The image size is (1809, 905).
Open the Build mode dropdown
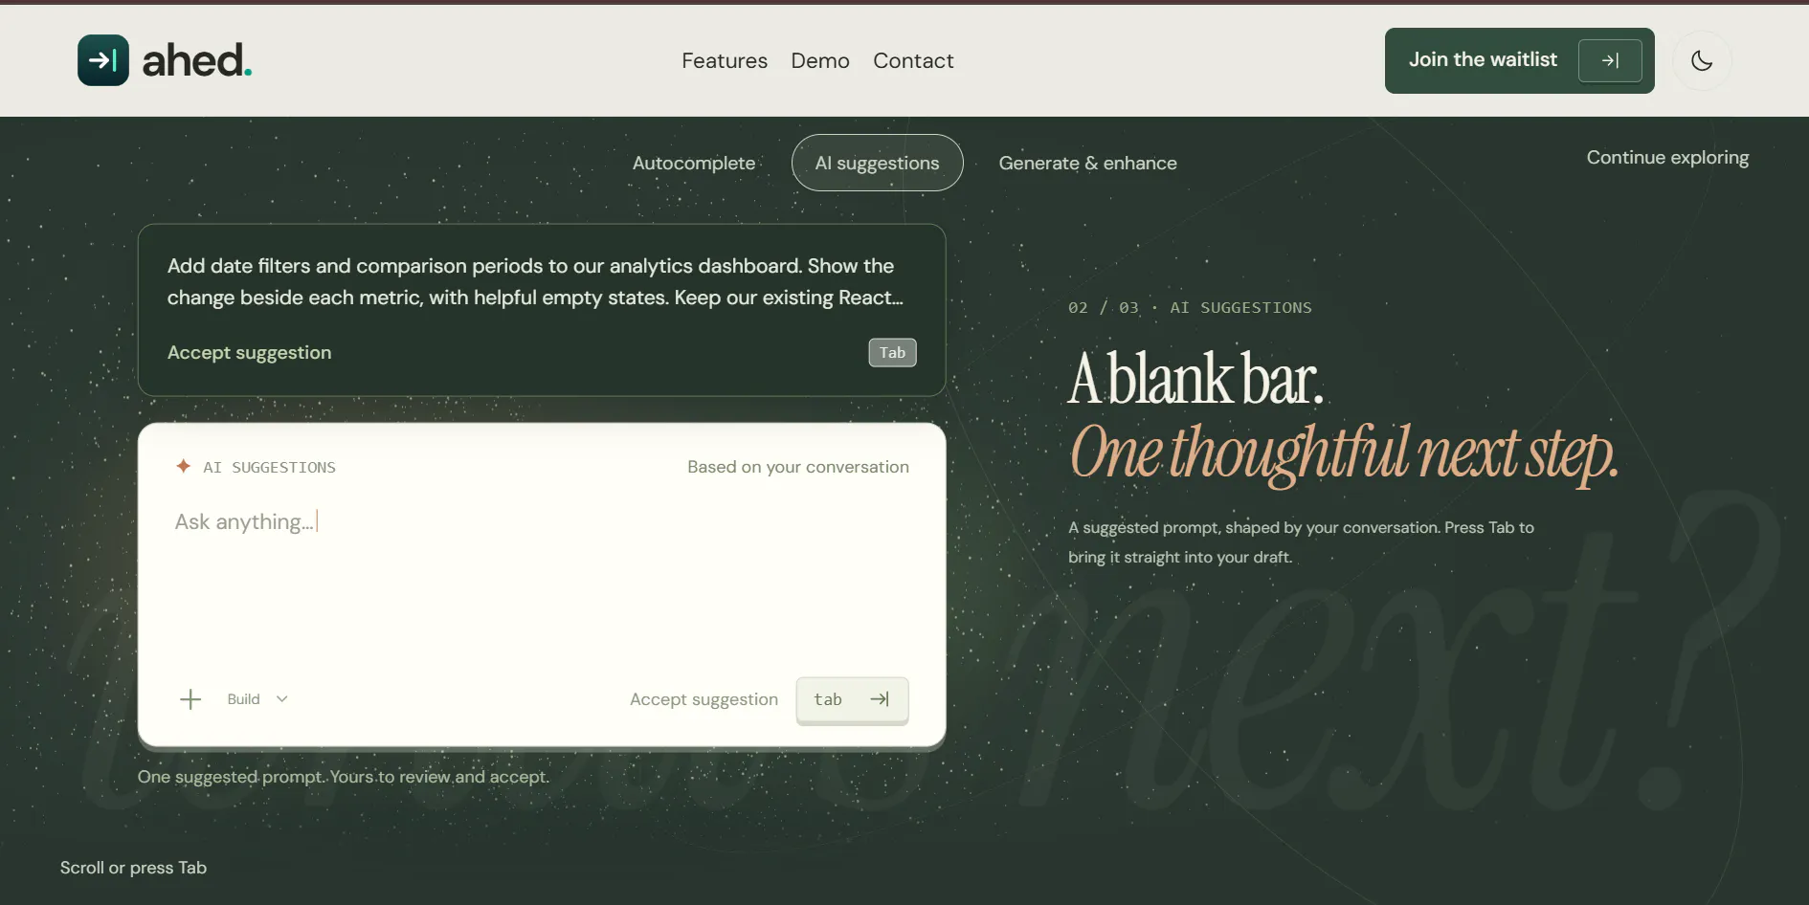click(257, 699)
